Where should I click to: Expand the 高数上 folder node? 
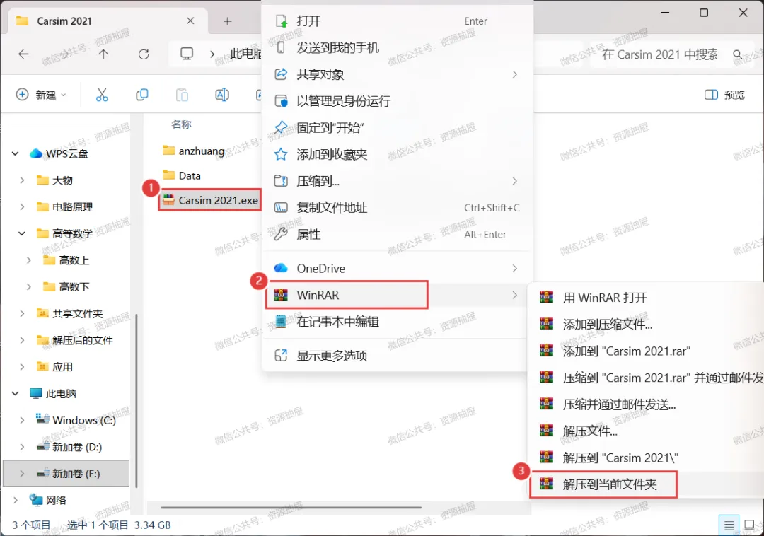(x=29, y=260)
